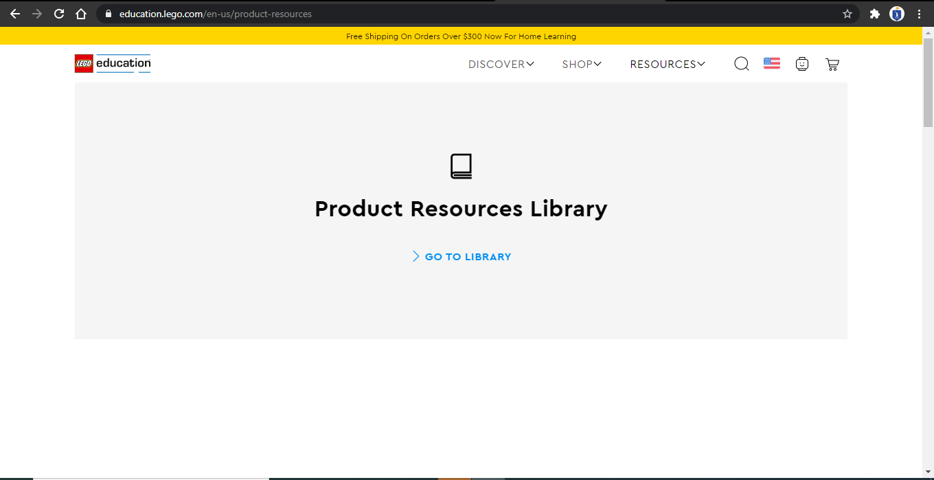Expand the SHOP dropdown menu
This screenshot has height=480, width=934.
coord(581,64)
